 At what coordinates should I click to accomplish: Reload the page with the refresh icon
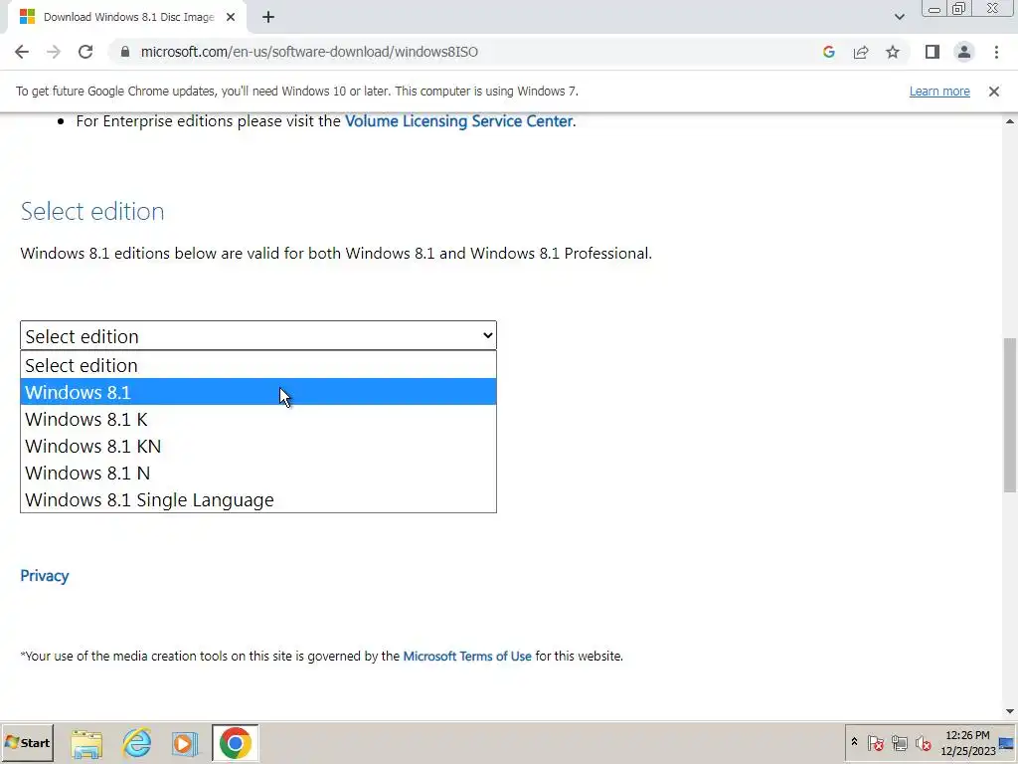coord(85,52)
